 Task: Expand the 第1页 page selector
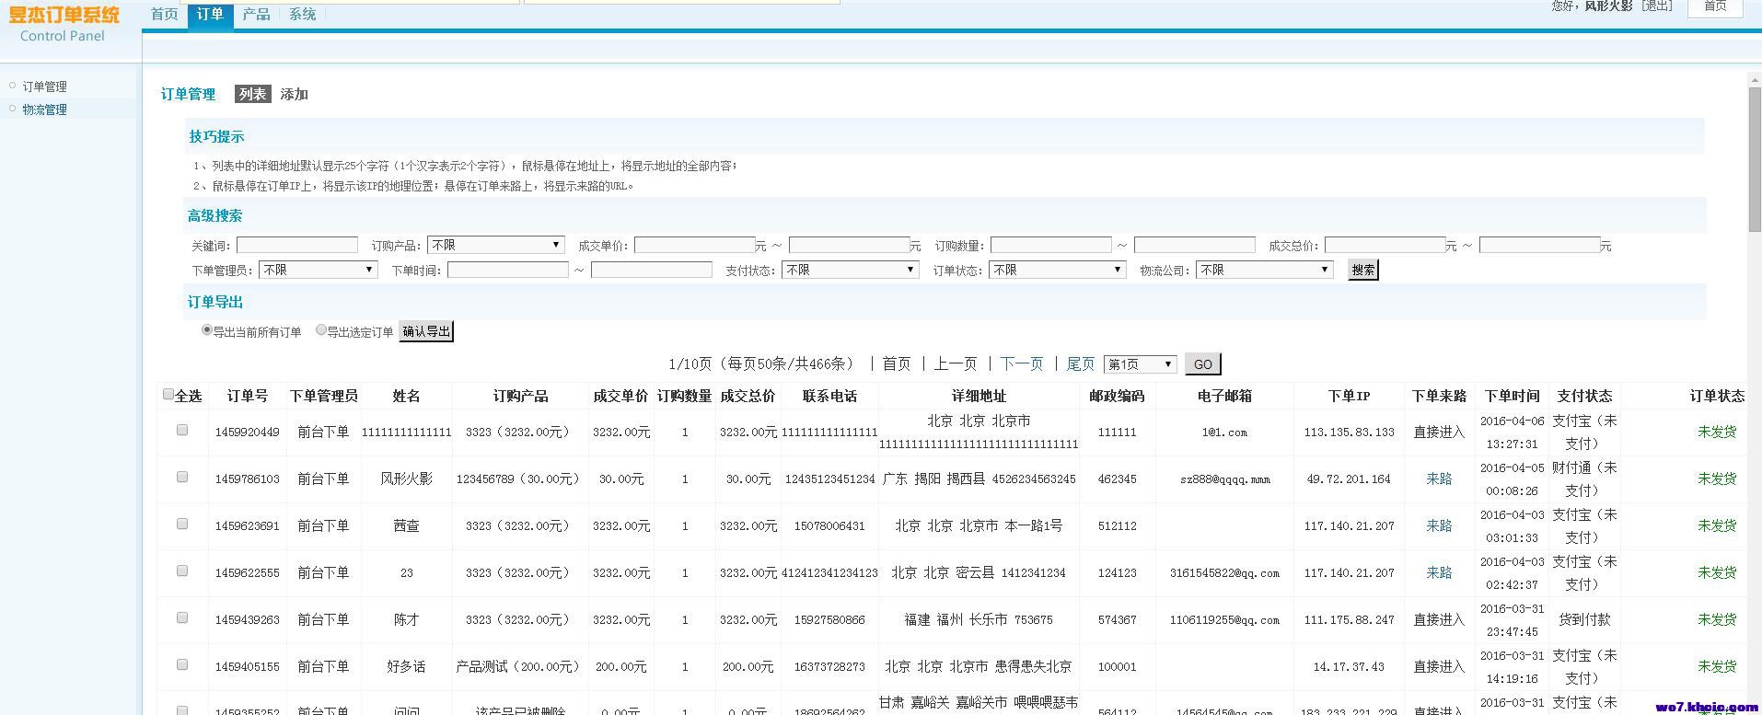tap(1141, 364)
